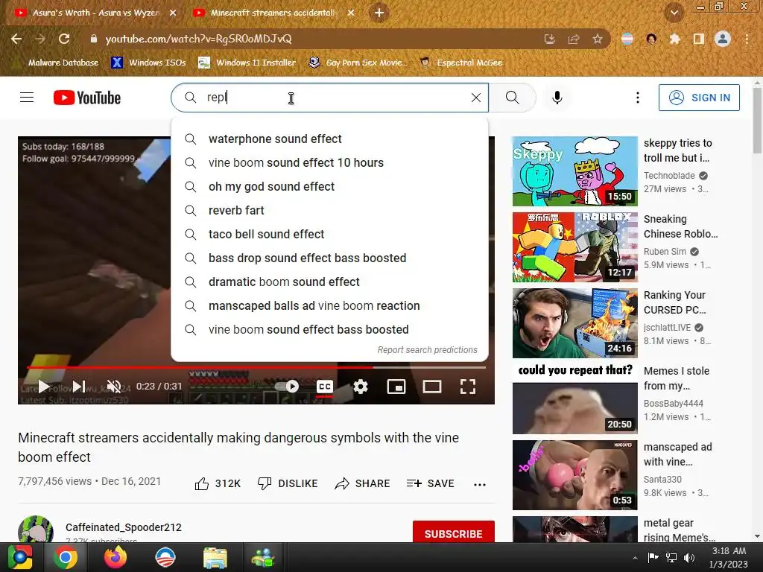The image size is (763, 572).
Task: Open Caffeinated_Spooder212 channel name
Action: click(x=124, y=527)
